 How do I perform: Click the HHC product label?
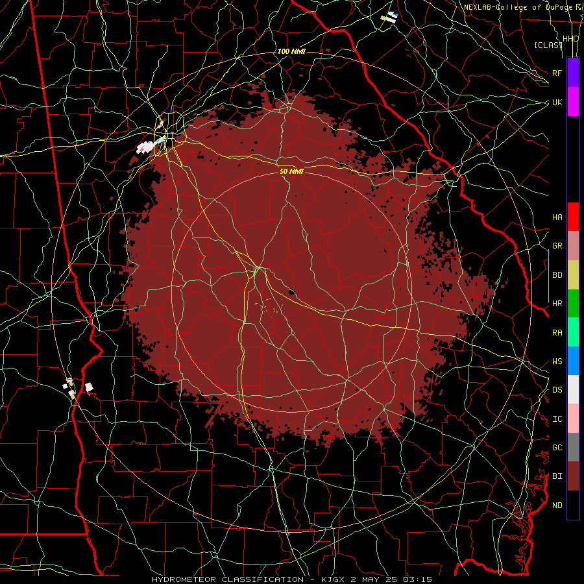(x=570, y=39)
